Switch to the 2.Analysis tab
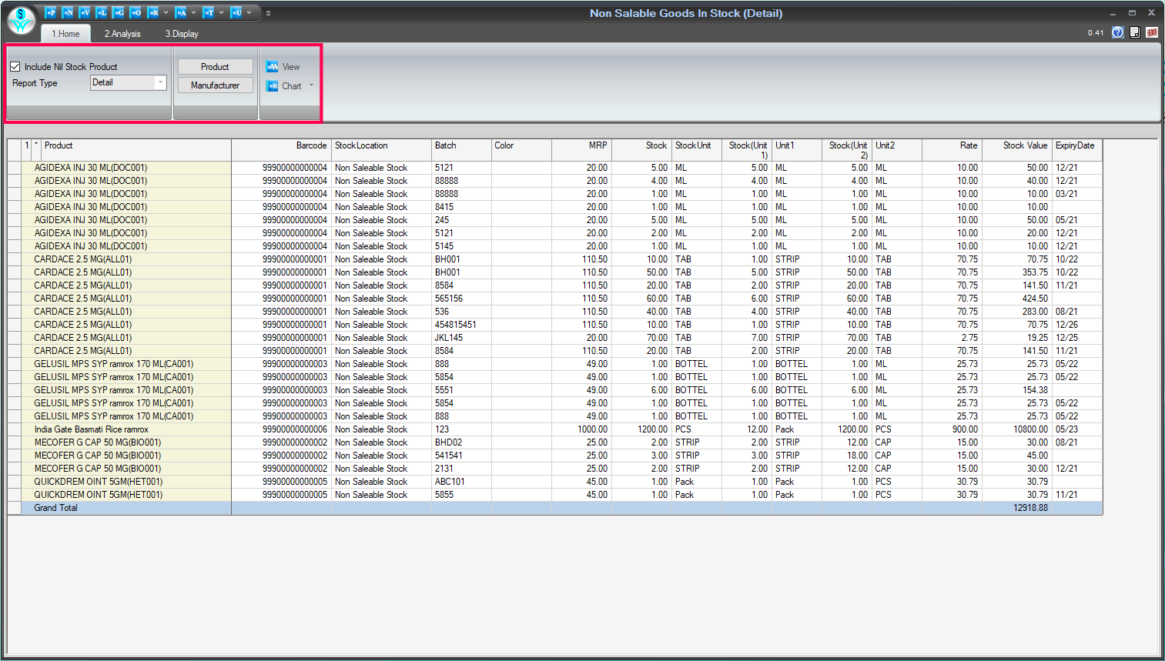Image resolution: width=1165 pixels, height=661 pixels. pyautogui.click(x=122, y=34)
